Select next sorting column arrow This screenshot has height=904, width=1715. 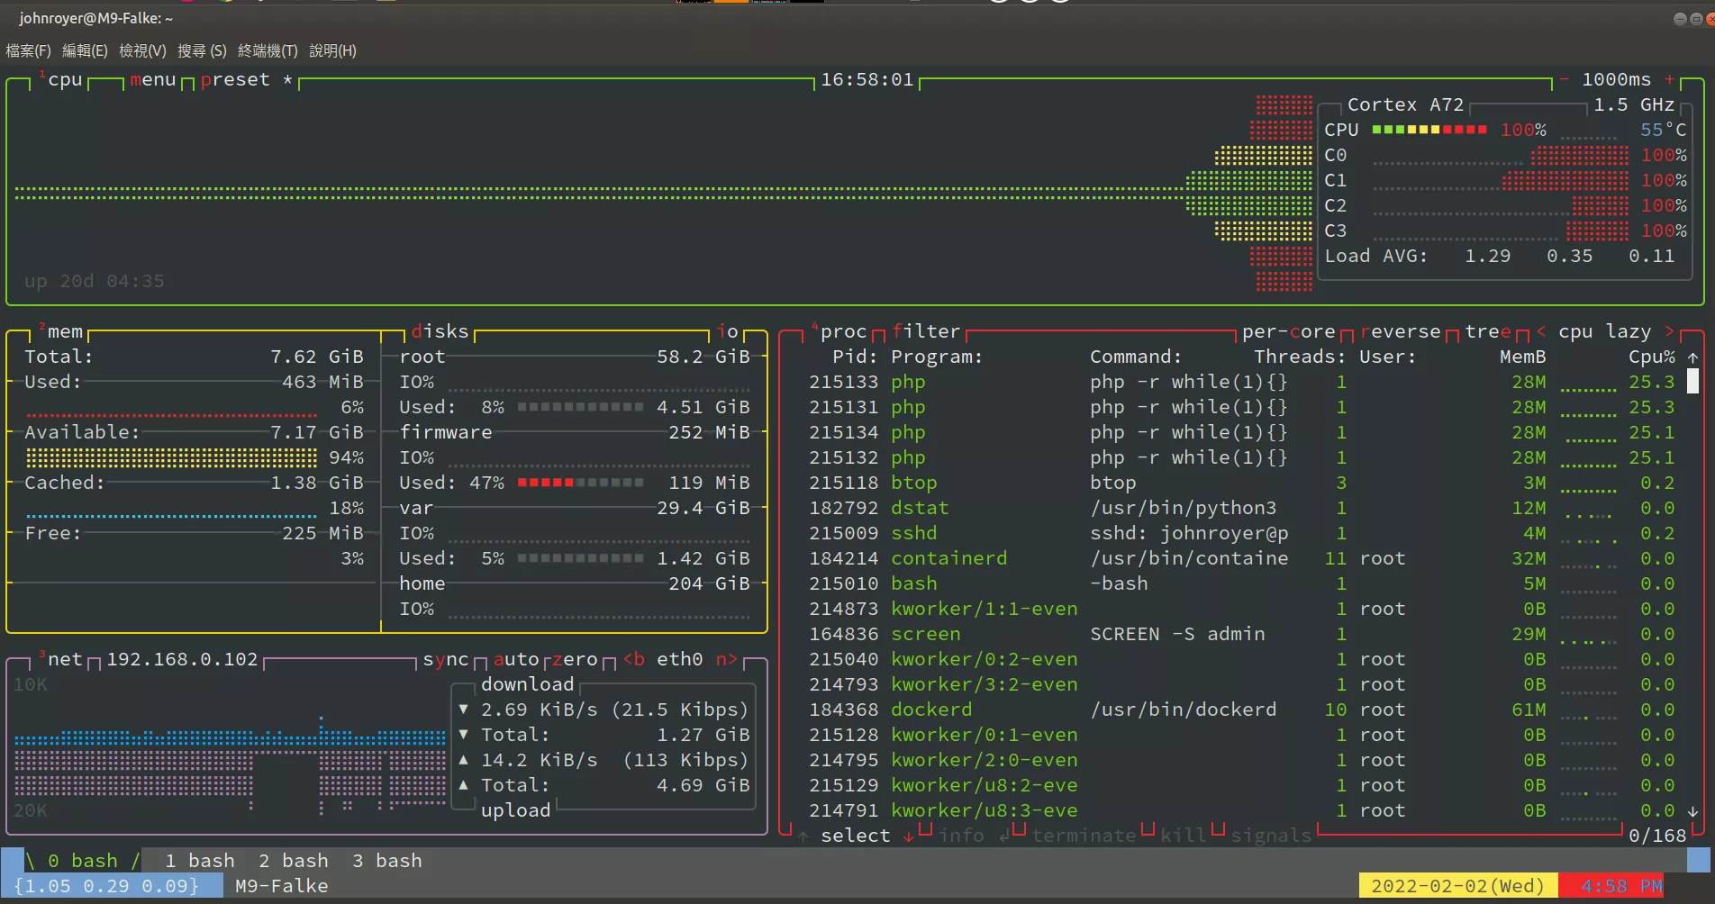[1669, 331]
